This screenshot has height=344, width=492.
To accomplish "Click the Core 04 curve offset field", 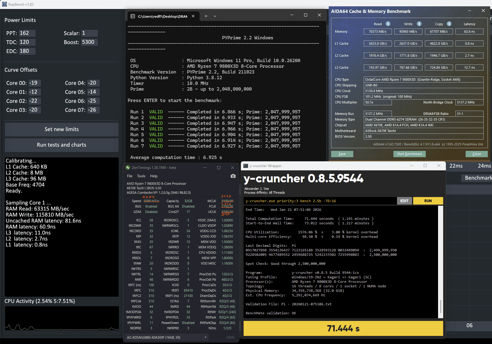I will 93,83.
